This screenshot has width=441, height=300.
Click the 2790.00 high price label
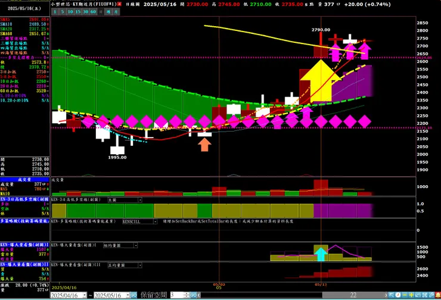coord(321,30)
